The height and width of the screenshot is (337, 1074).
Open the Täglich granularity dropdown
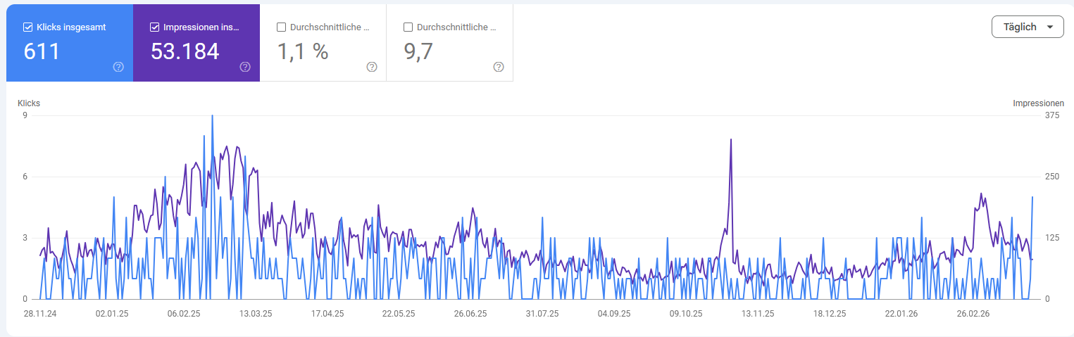[1027, 27]
